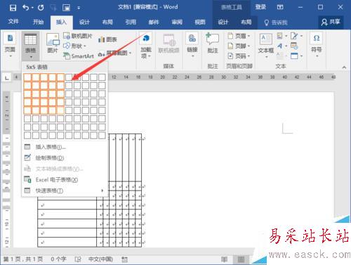This screenshot has height=265, width=351.
Task: Choose 绘制表格 from the table menu
Action: [x=65, y=157]
